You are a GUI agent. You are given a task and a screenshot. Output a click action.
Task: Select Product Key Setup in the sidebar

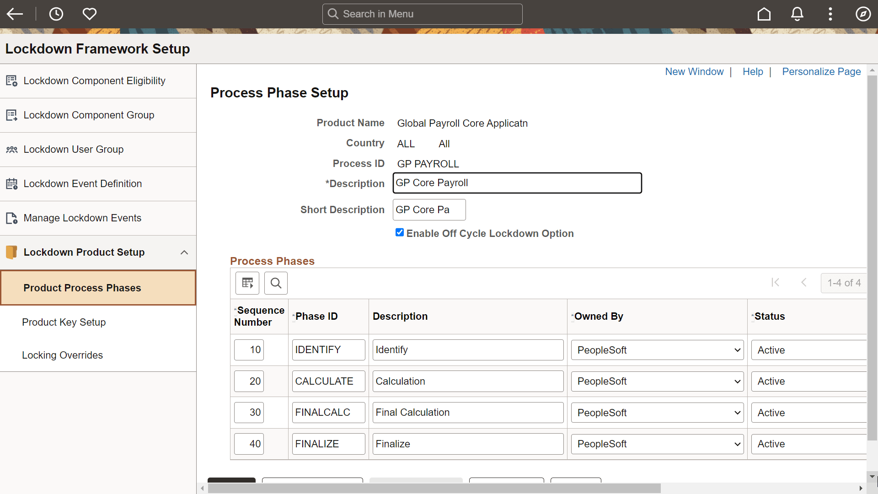point(64,322)
